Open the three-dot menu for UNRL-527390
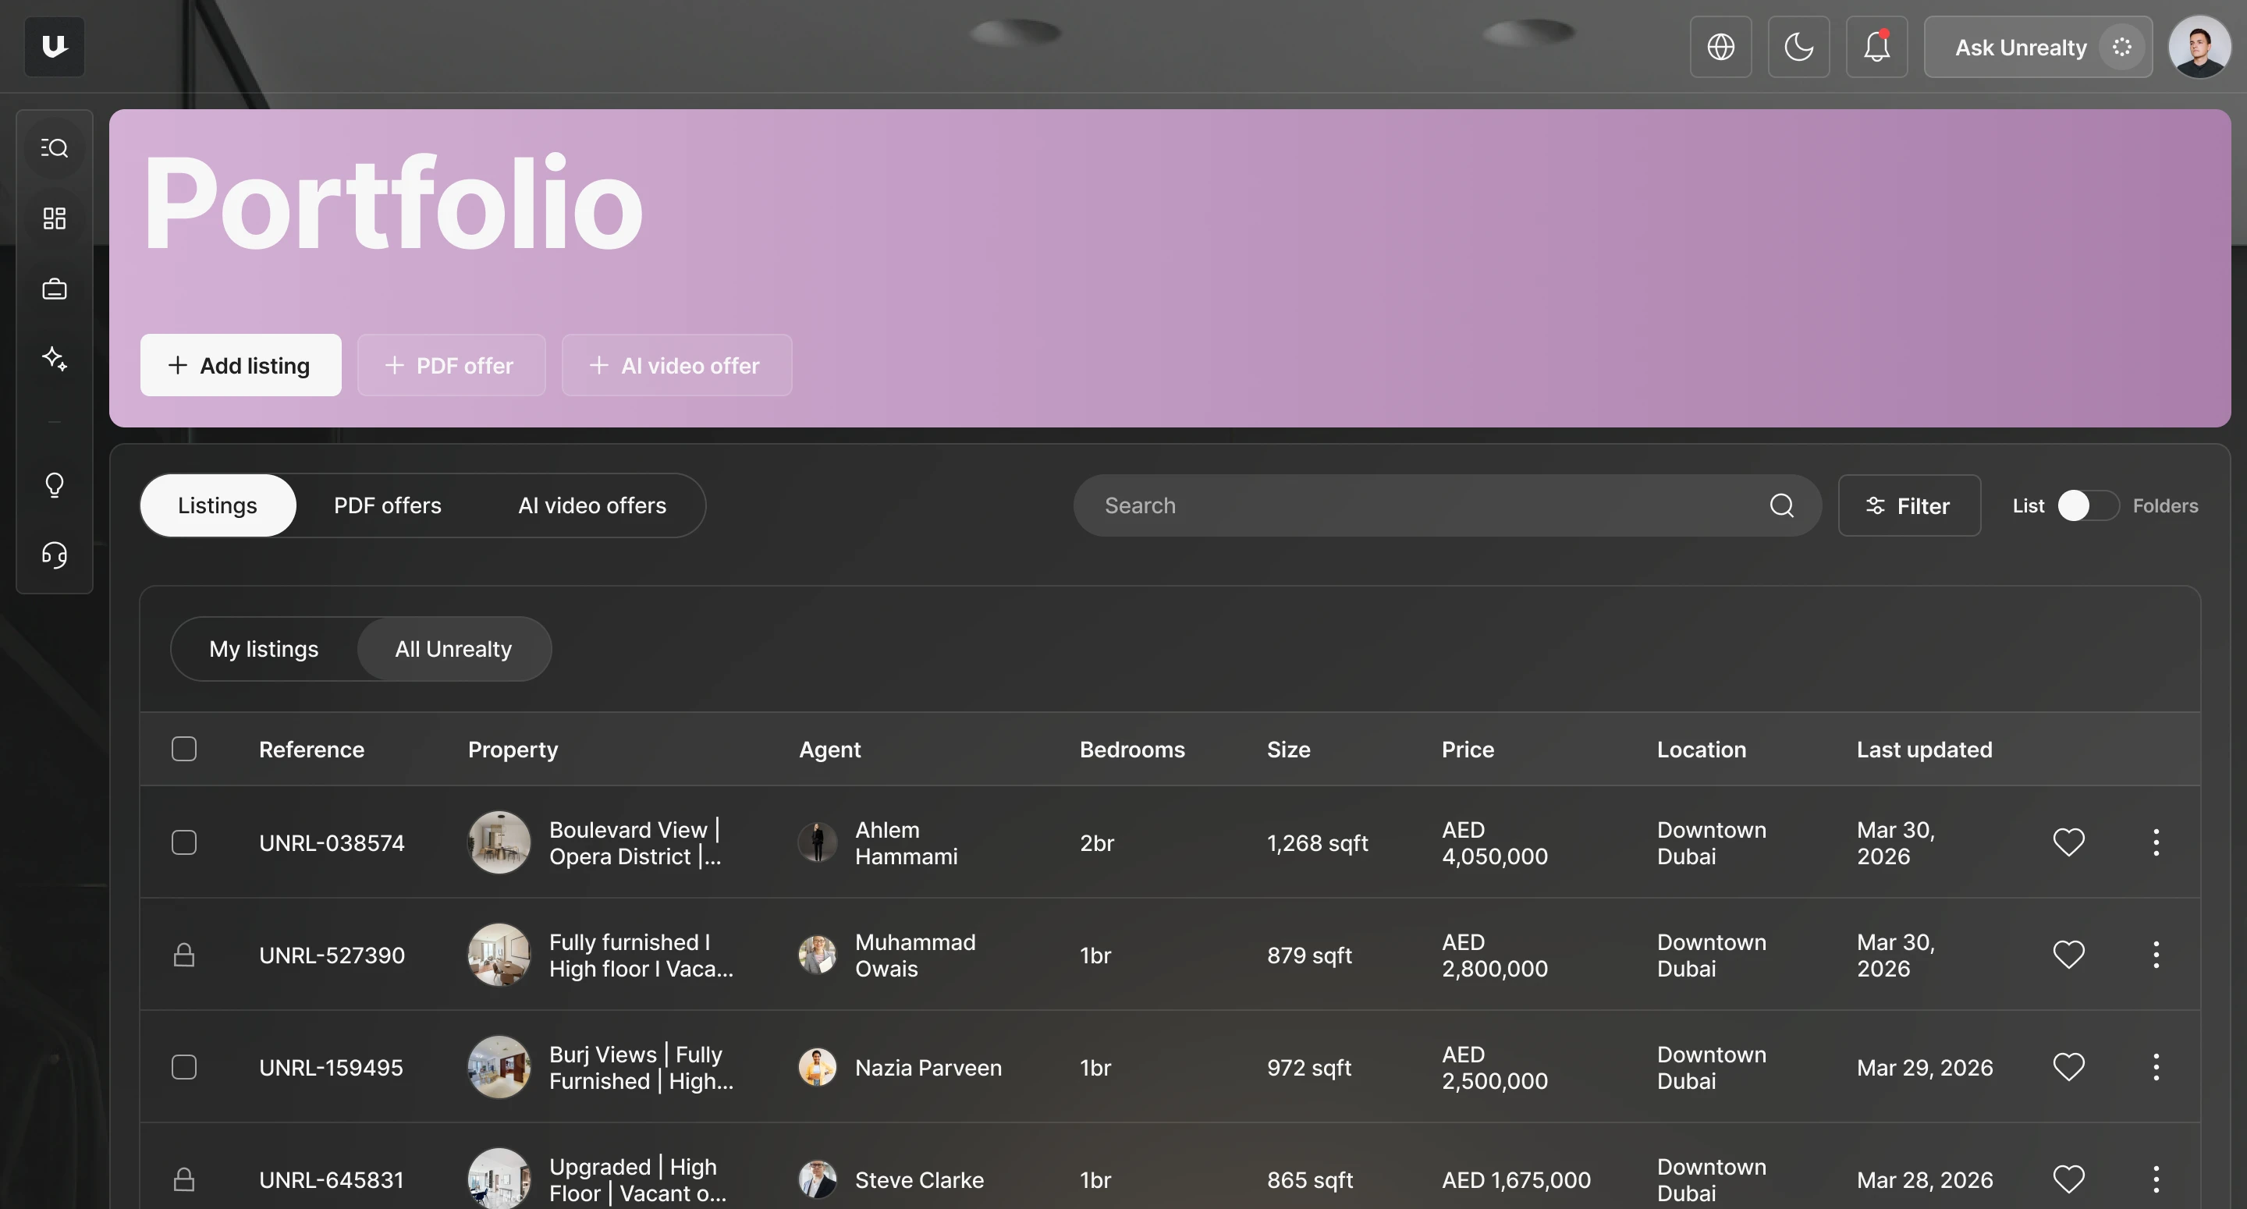The height and width of the screenshot is (1209, 2247). [2156, 955]
